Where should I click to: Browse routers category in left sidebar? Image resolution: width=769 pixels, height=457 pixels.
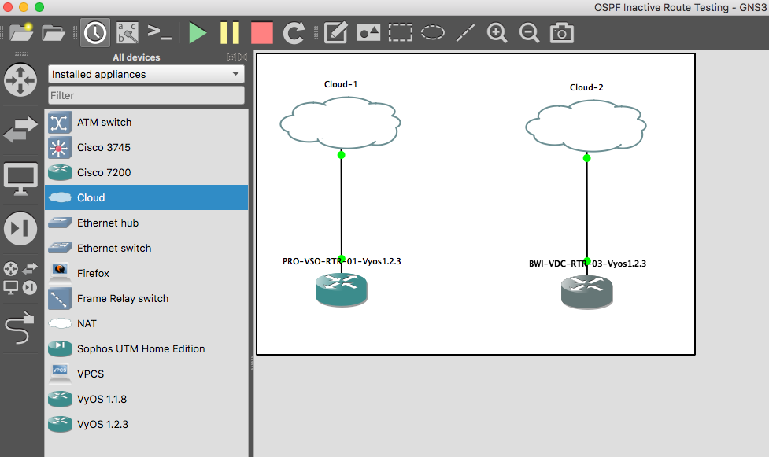pos(21,79)
